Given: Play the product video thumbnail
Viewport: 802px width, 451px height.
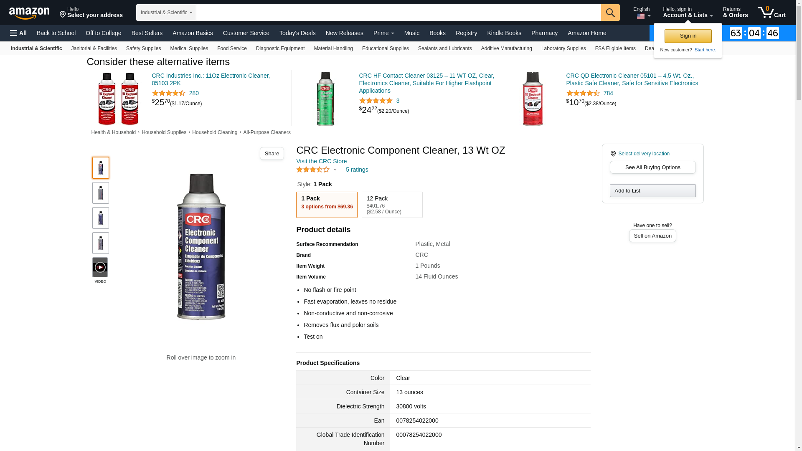Looking at the screenshot, I should point(100,267).
